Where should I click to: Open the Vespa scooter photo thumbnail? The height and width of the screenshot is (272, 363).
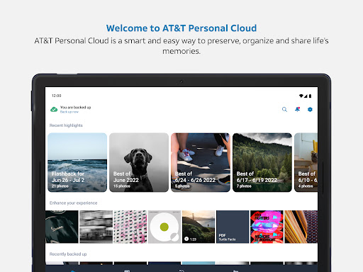(62, 227)
